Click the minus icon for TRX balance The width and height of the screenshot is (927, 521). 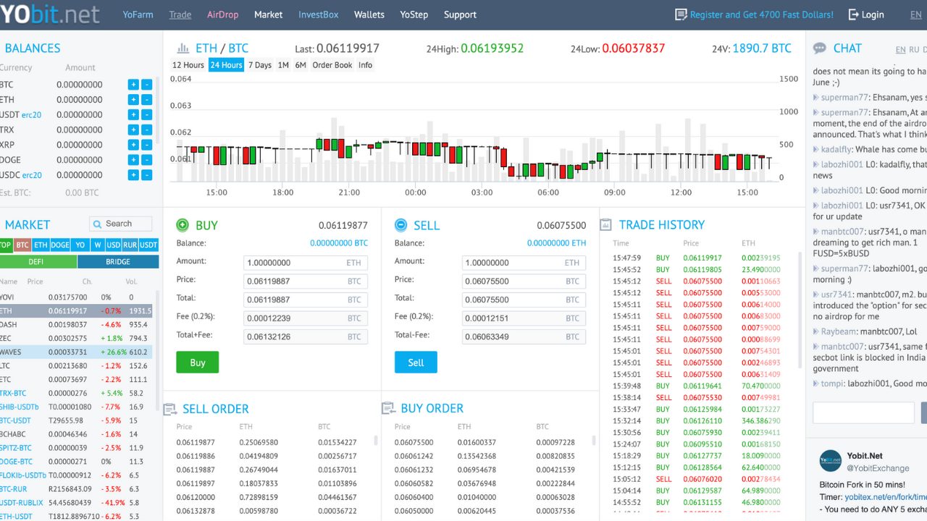[147, 130]
